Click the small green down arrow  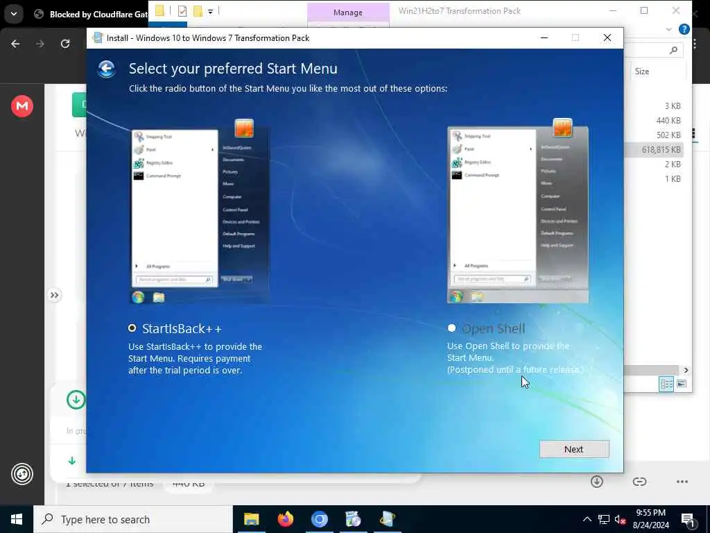[x=72, y=461]
